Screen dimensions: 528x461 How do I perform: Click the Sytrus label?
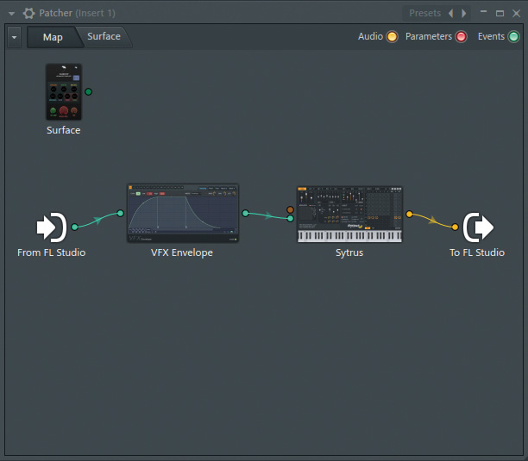(349, 252)
